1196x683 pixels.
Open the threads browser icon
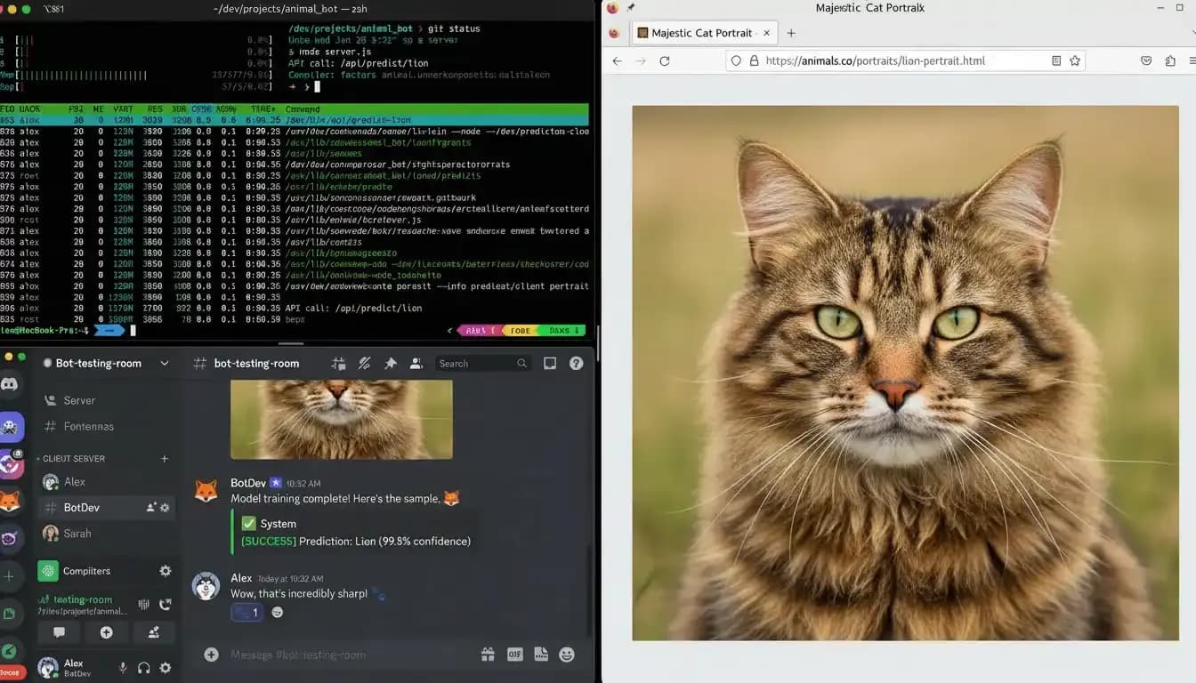(338, 363)
